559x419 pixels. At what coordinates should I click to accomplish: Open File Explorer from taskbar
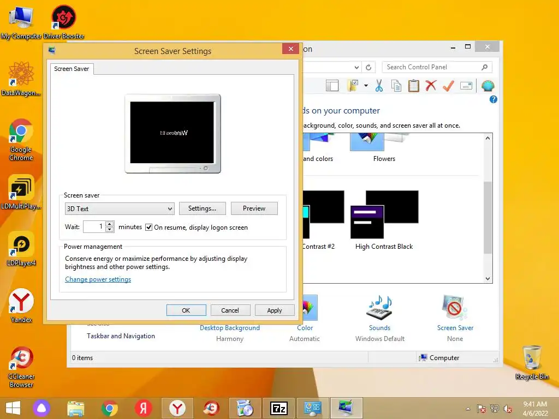[75, 408]
